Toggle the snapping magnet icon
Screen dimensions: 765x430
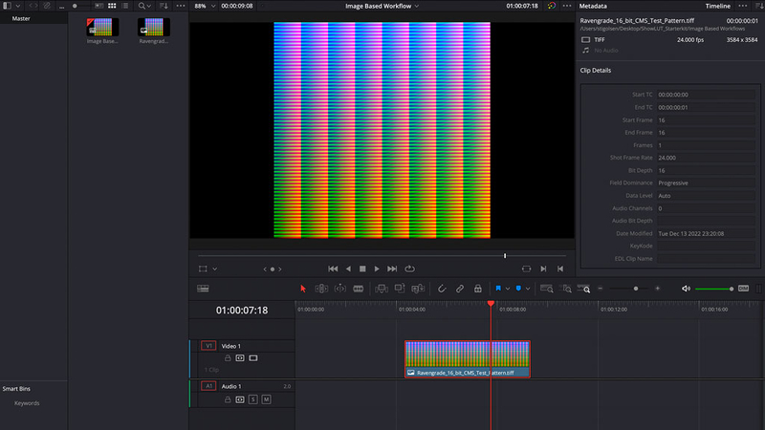tap(442, 288)
